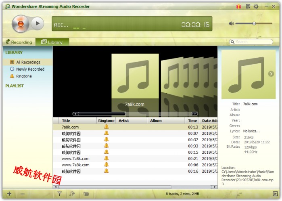Click the 00:33 time cell
282x201 pixels.
point(193,146)
